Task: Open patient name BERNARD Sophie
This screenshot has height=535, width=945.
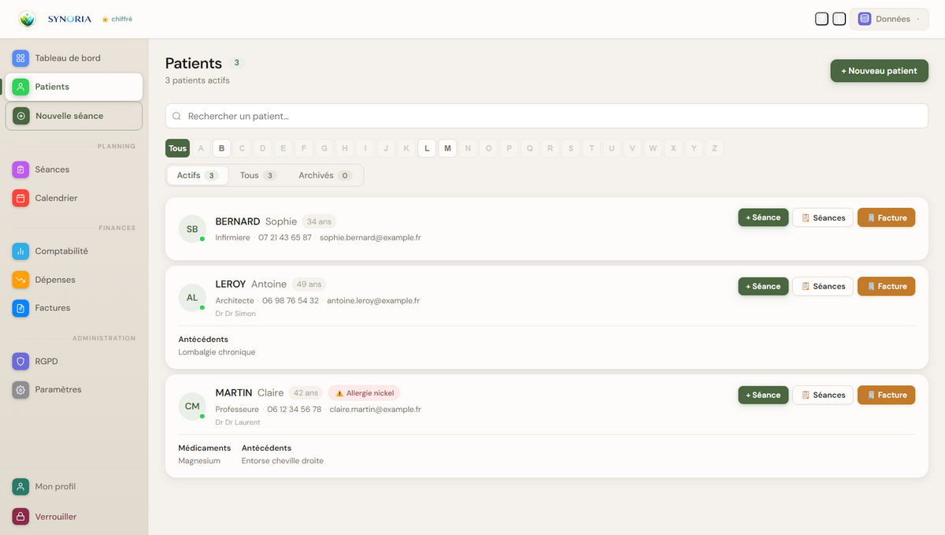Action: pyautogui.click(x=256, y=221)
